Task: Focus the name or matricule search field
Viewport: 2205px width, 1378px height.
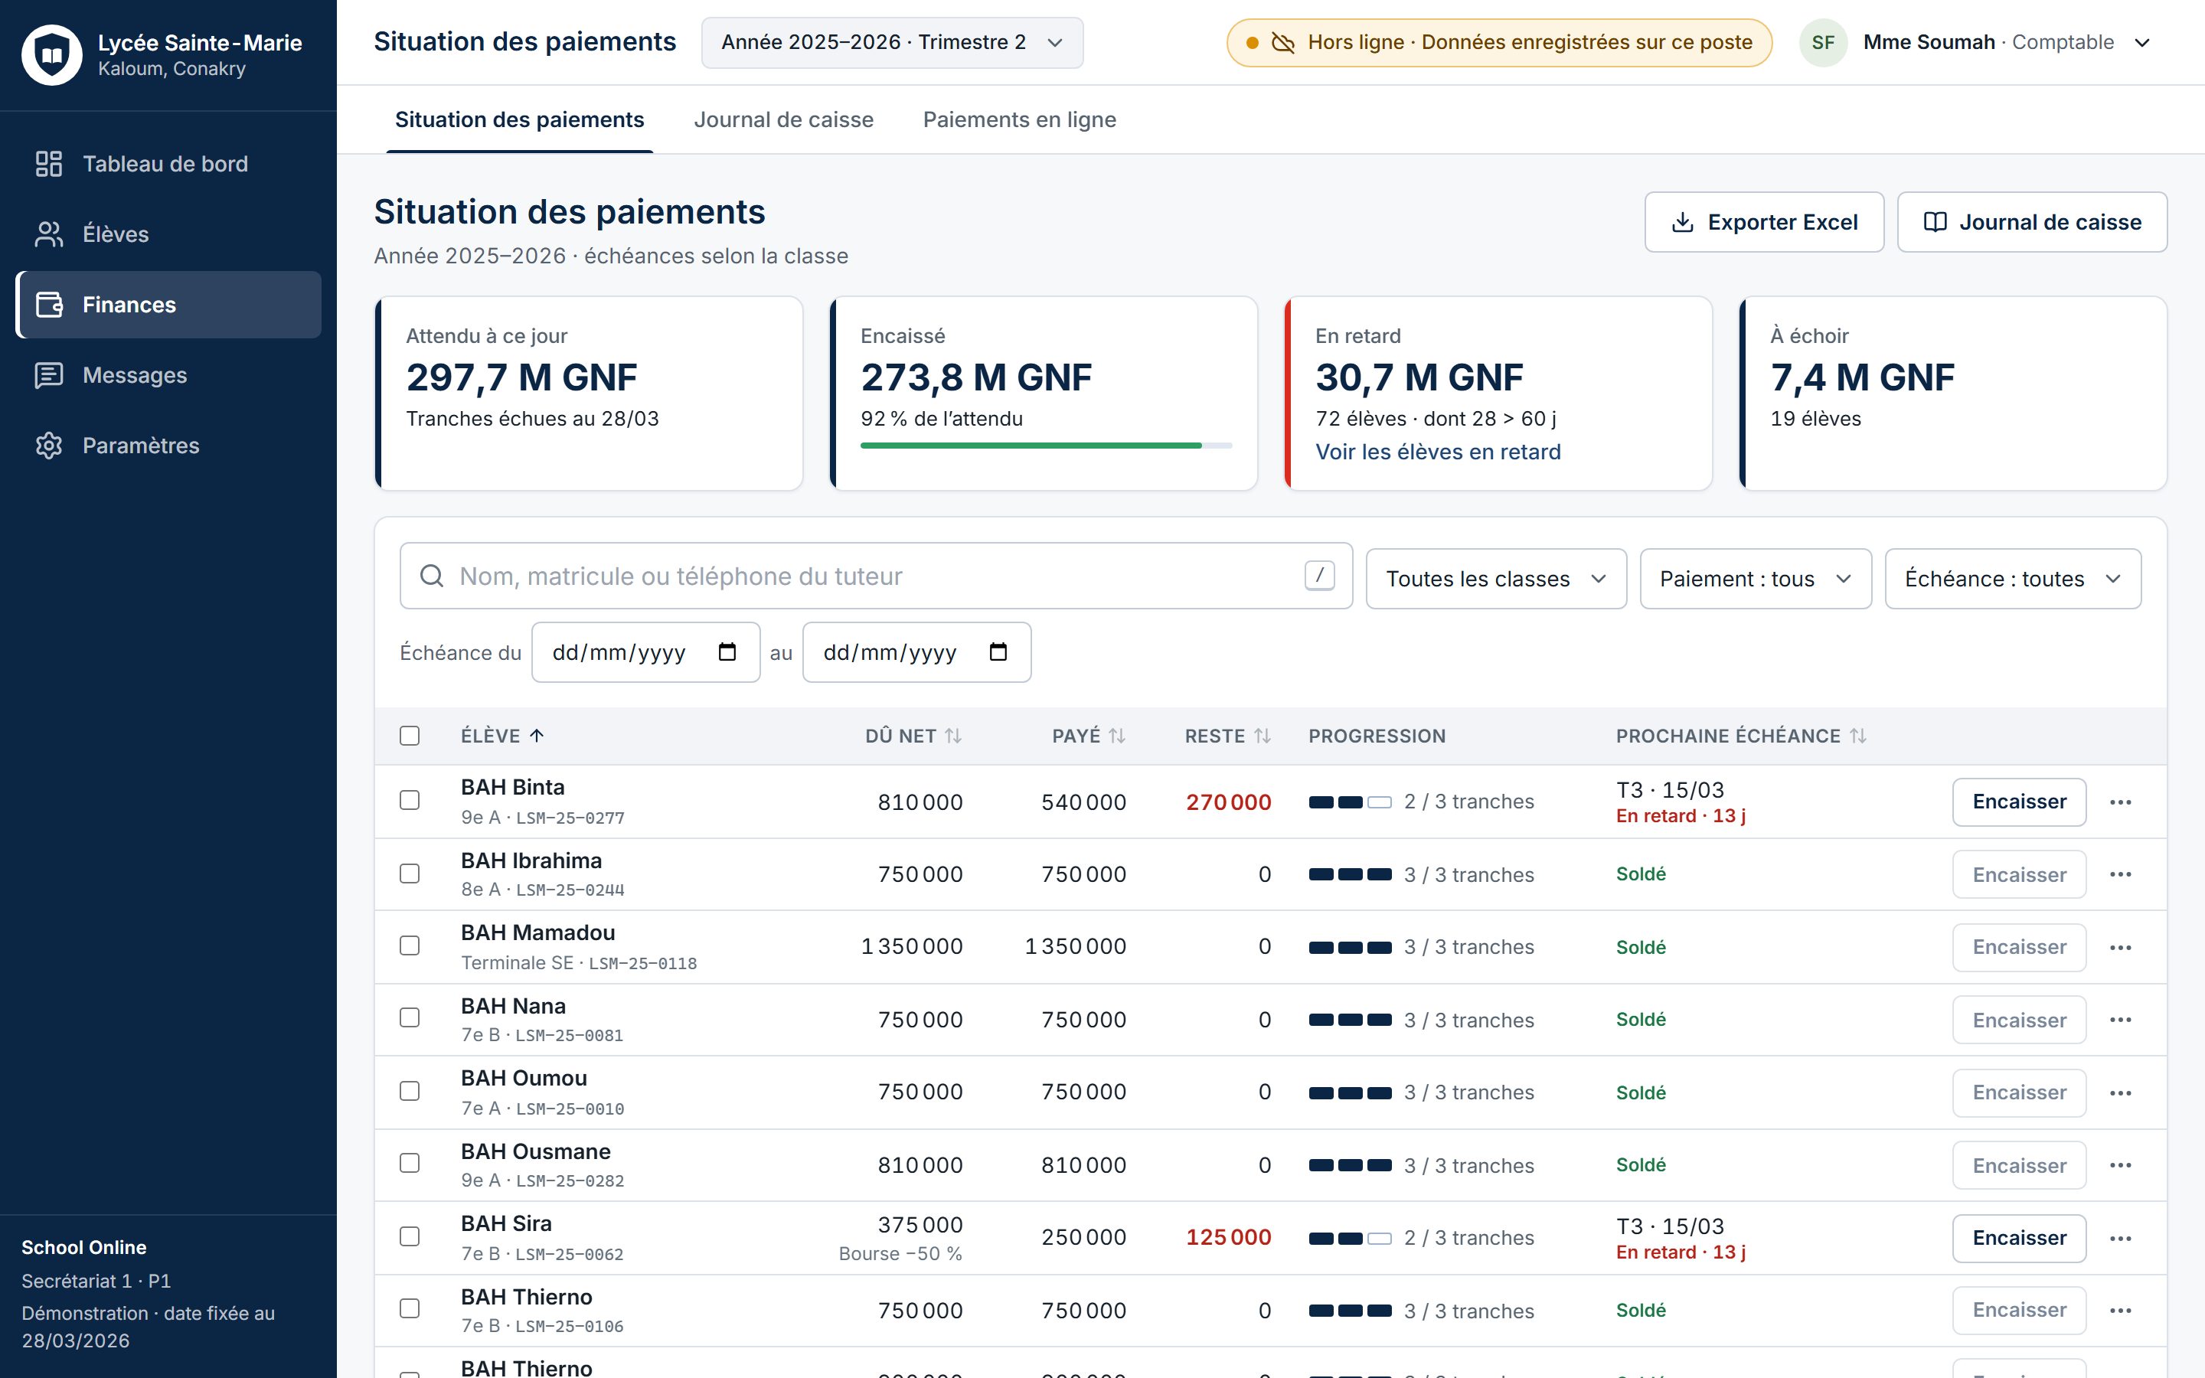Action: 876,576
